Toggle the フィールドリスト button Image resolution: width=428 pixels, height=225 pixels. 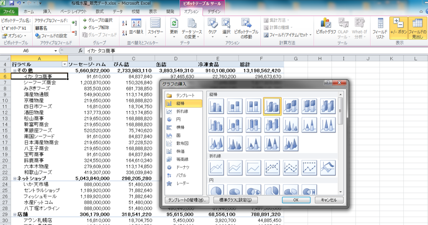(x=380, y=28)
